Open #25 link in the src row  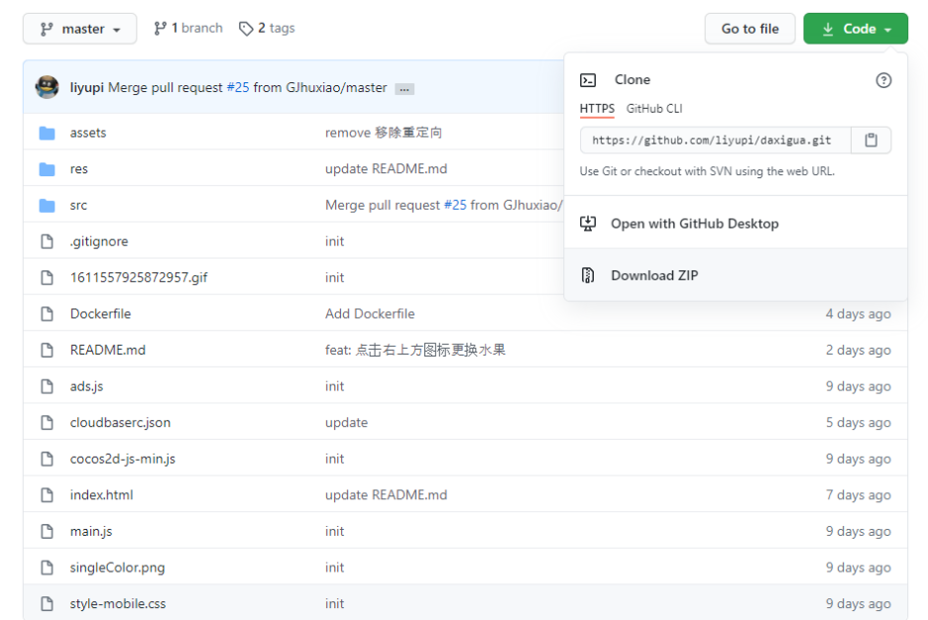[455, 205]
